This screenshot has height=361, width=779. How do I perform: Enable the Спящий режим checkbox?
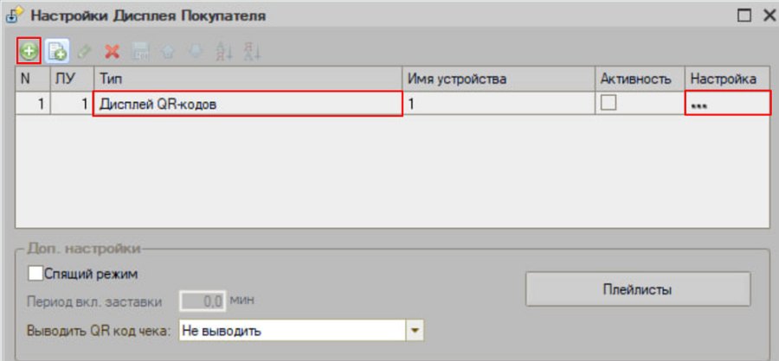[x=35, y=274]
